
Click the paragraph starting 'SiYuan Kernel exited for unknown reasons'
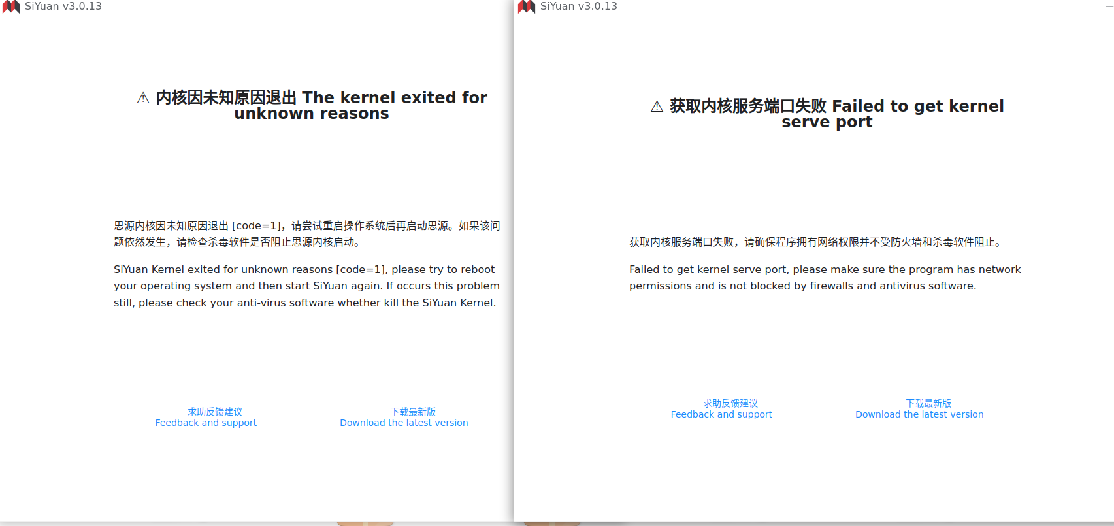(307, 286)
